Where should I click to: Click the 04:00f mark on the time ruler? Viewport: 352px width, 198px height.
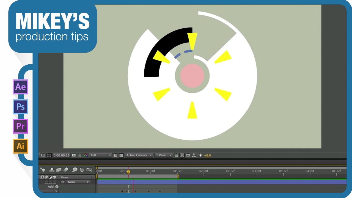click(x=310, y=171)
